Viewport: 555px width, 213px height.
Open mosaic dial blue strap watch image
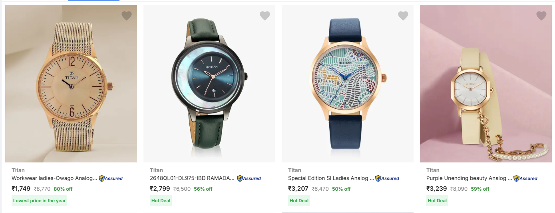pyautogui.click(x=348, y=84)
